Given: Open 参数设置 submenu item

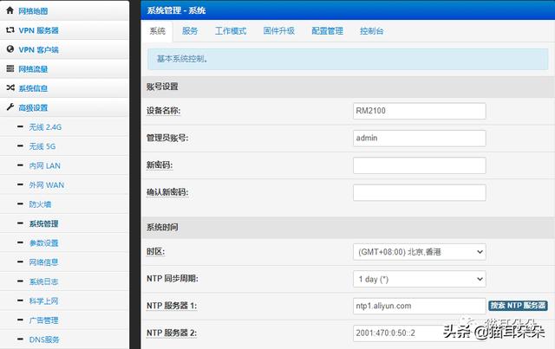Looking at the screenshot, I should pos(43,243).
